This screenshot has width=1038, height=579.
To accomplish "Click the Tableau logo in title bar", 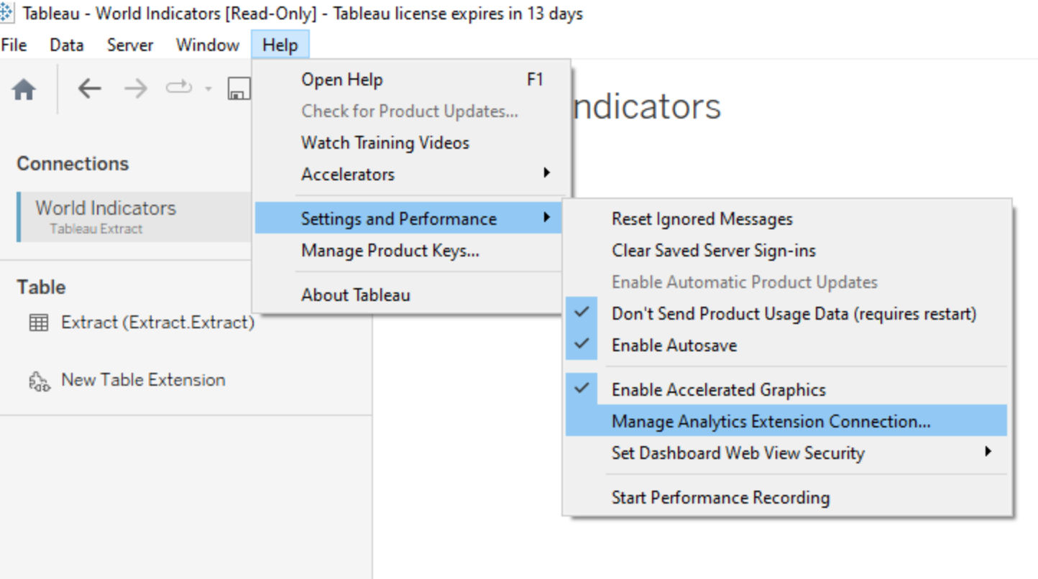I will (7, 13).
